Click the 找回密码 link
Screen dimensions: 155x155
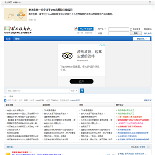click(x=148, y=29)
